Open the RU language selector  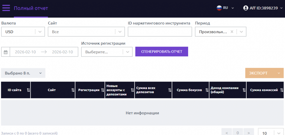[225, 8]
